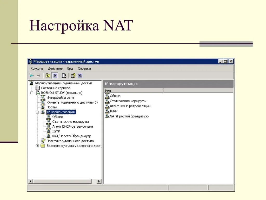
Task: Select Политика удаленного доступа in tree
Action: (x=70, y=141)
